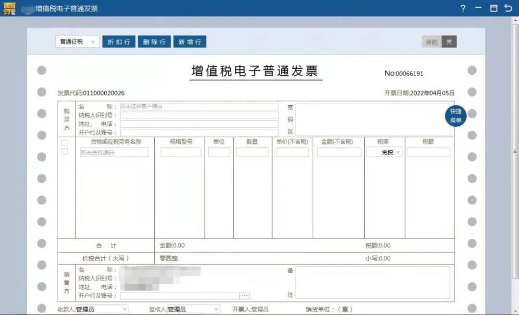Screen dimensions: 519x315
Task: Expand the 复核人 管理员 dropdown
Action: [x=193, y=309]
